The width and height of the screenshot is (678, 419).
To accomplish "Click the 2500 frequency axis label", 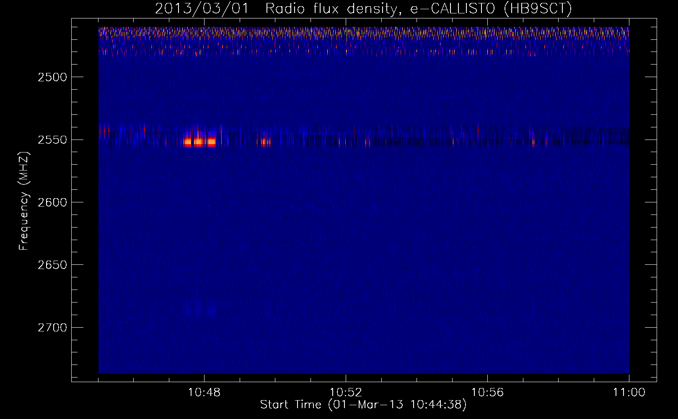I will click(52, 77).
